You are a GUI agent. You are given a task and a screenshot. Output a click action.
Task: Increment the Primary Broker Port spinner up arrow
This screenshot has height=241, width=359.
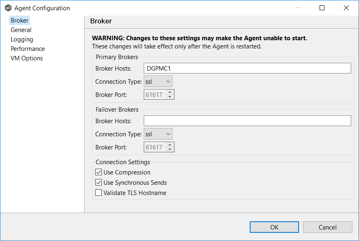170,92
